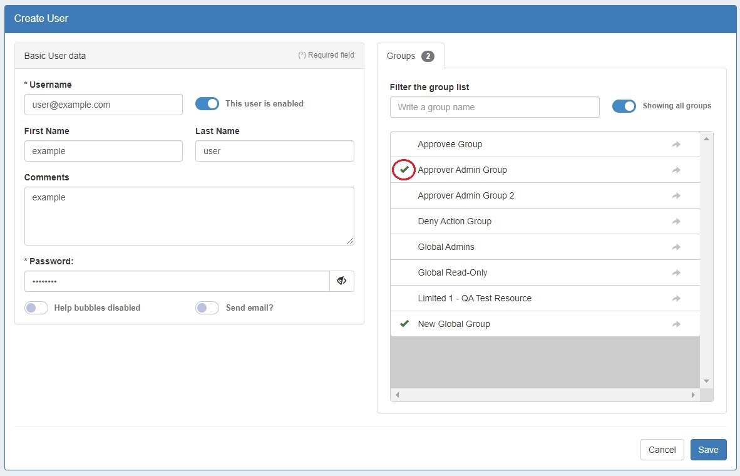This screenshot has width=740, height=476.
Task: Enable the Help bubbles toggle
Action: coord(36,308)
